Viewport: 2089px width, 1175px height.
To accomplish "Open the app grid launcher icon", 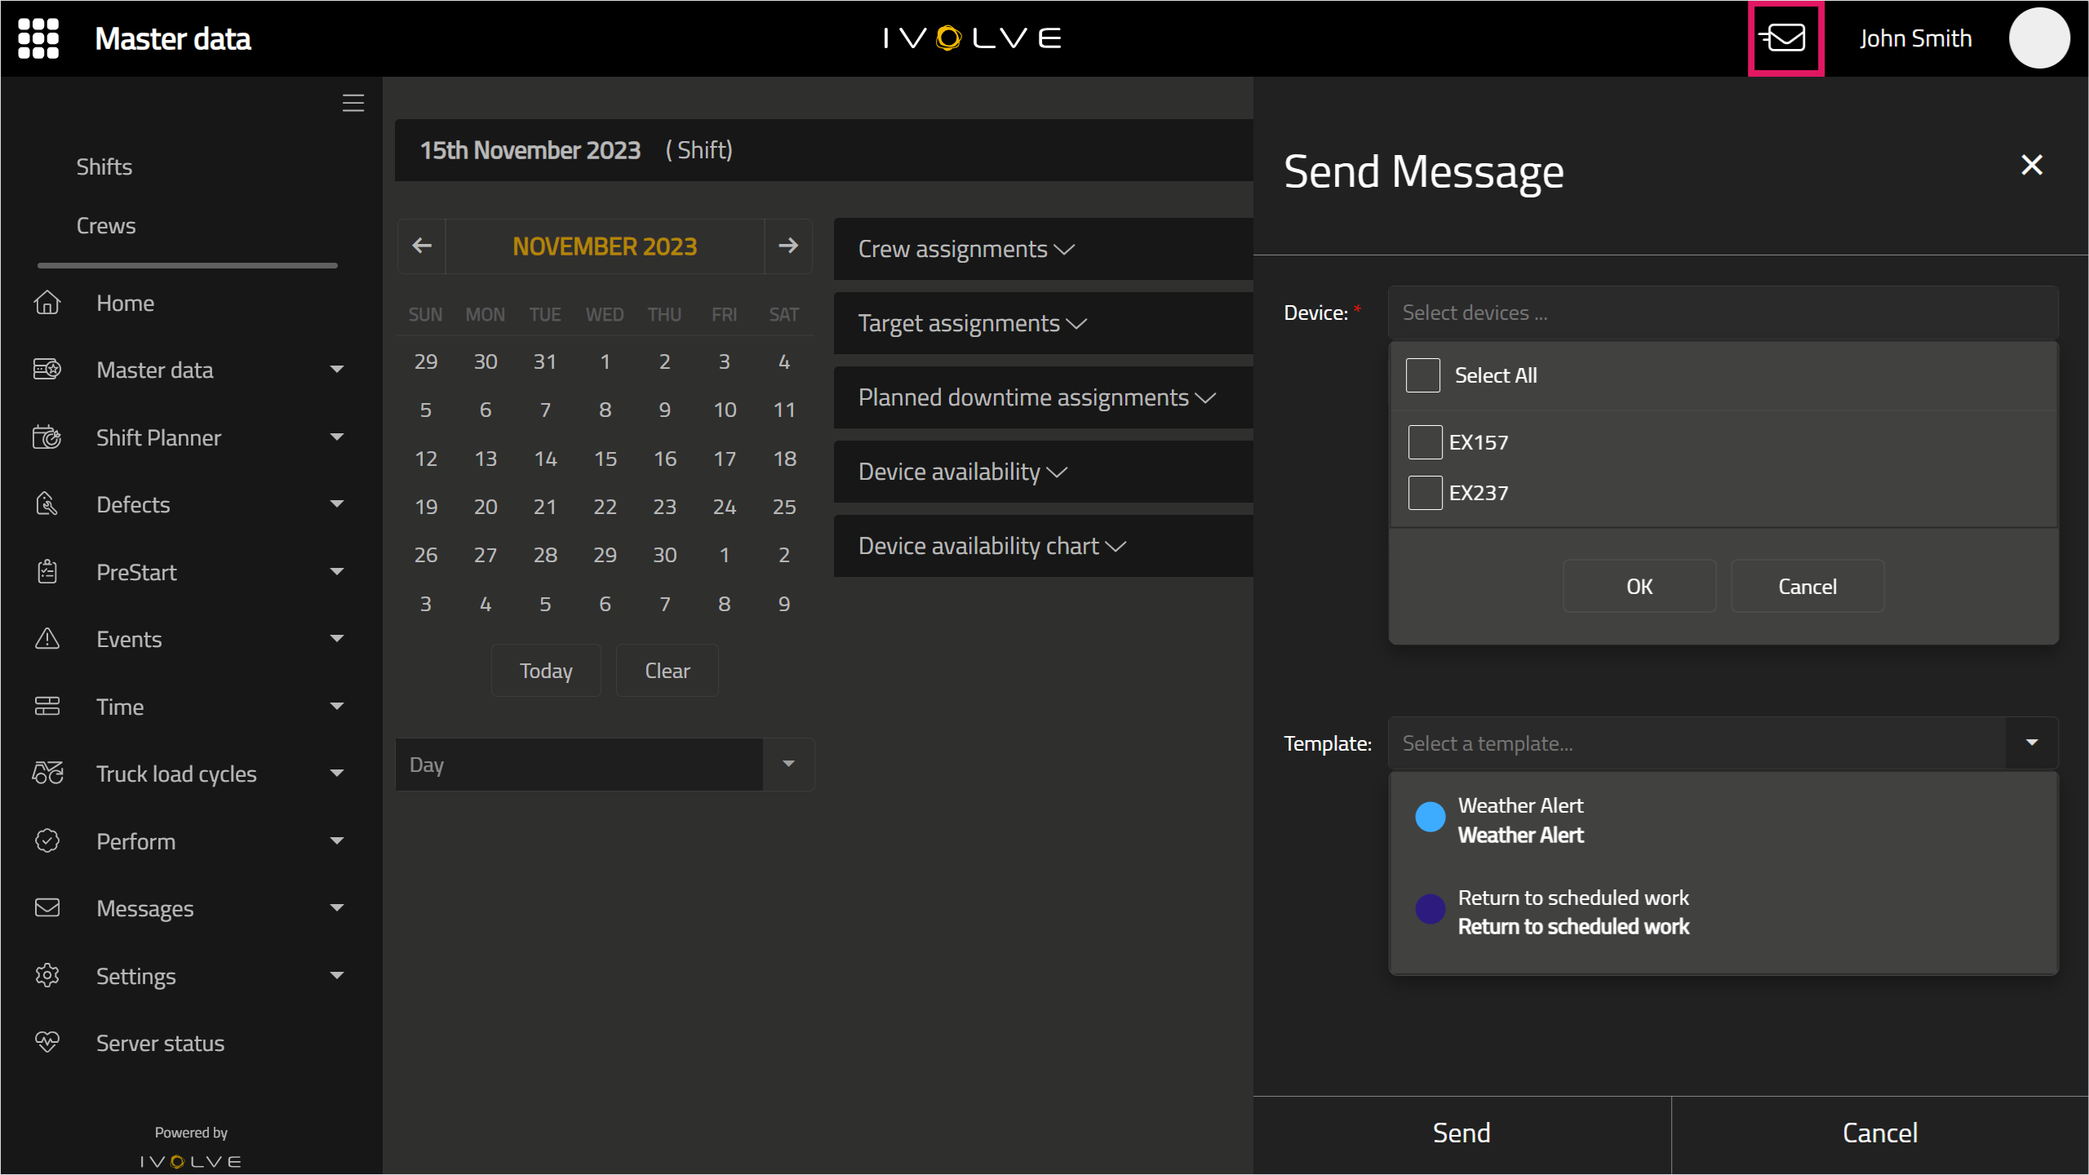I will point(38,38).
